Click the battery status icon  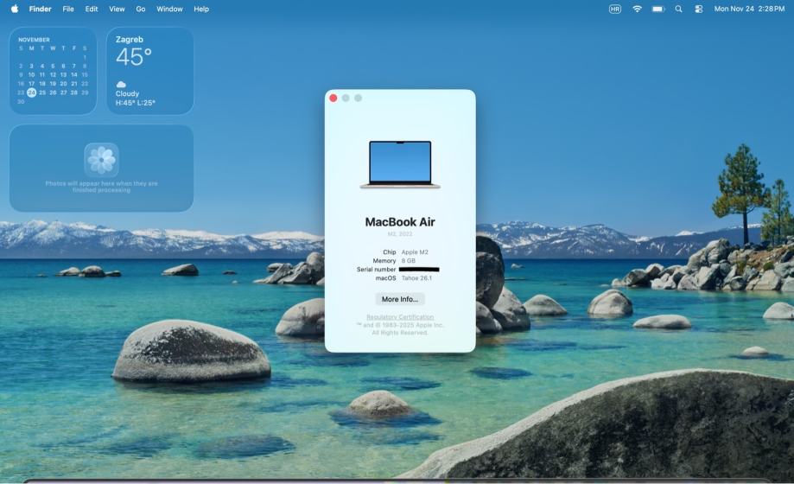point(657,9)
